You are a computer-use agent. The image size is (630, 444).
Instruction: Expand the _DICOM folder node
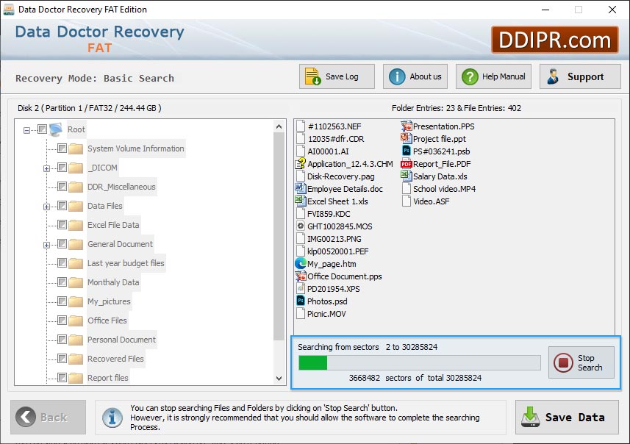46,168
